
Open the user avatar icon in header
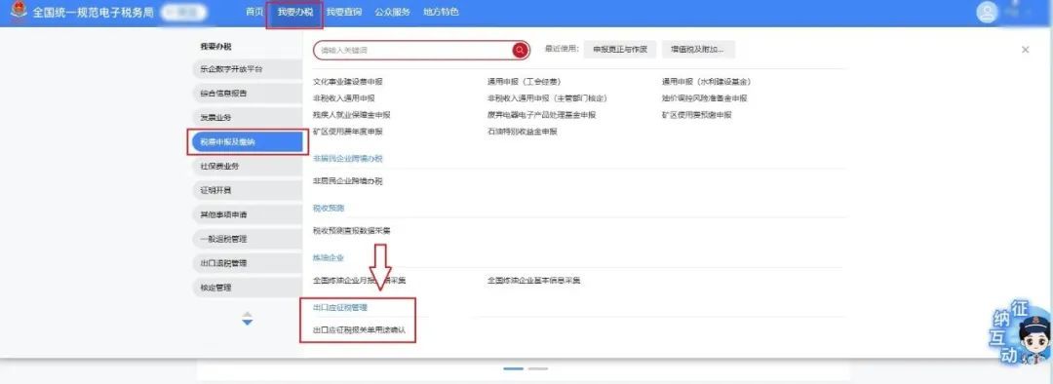tap(987, 13)
